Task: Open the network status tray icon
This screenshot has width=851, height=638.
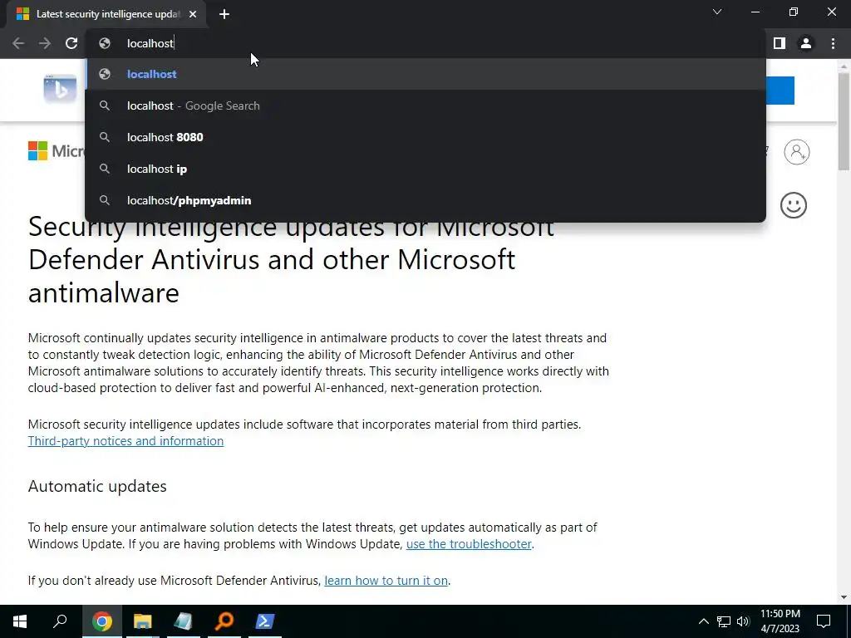Action: pos(724,621)
